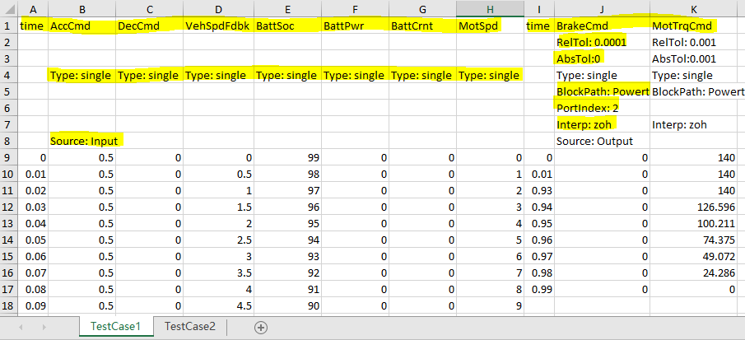Viewport: 745px width, 340px height.
Task: Click the next sheet navigation arrow
Action: 43,327
